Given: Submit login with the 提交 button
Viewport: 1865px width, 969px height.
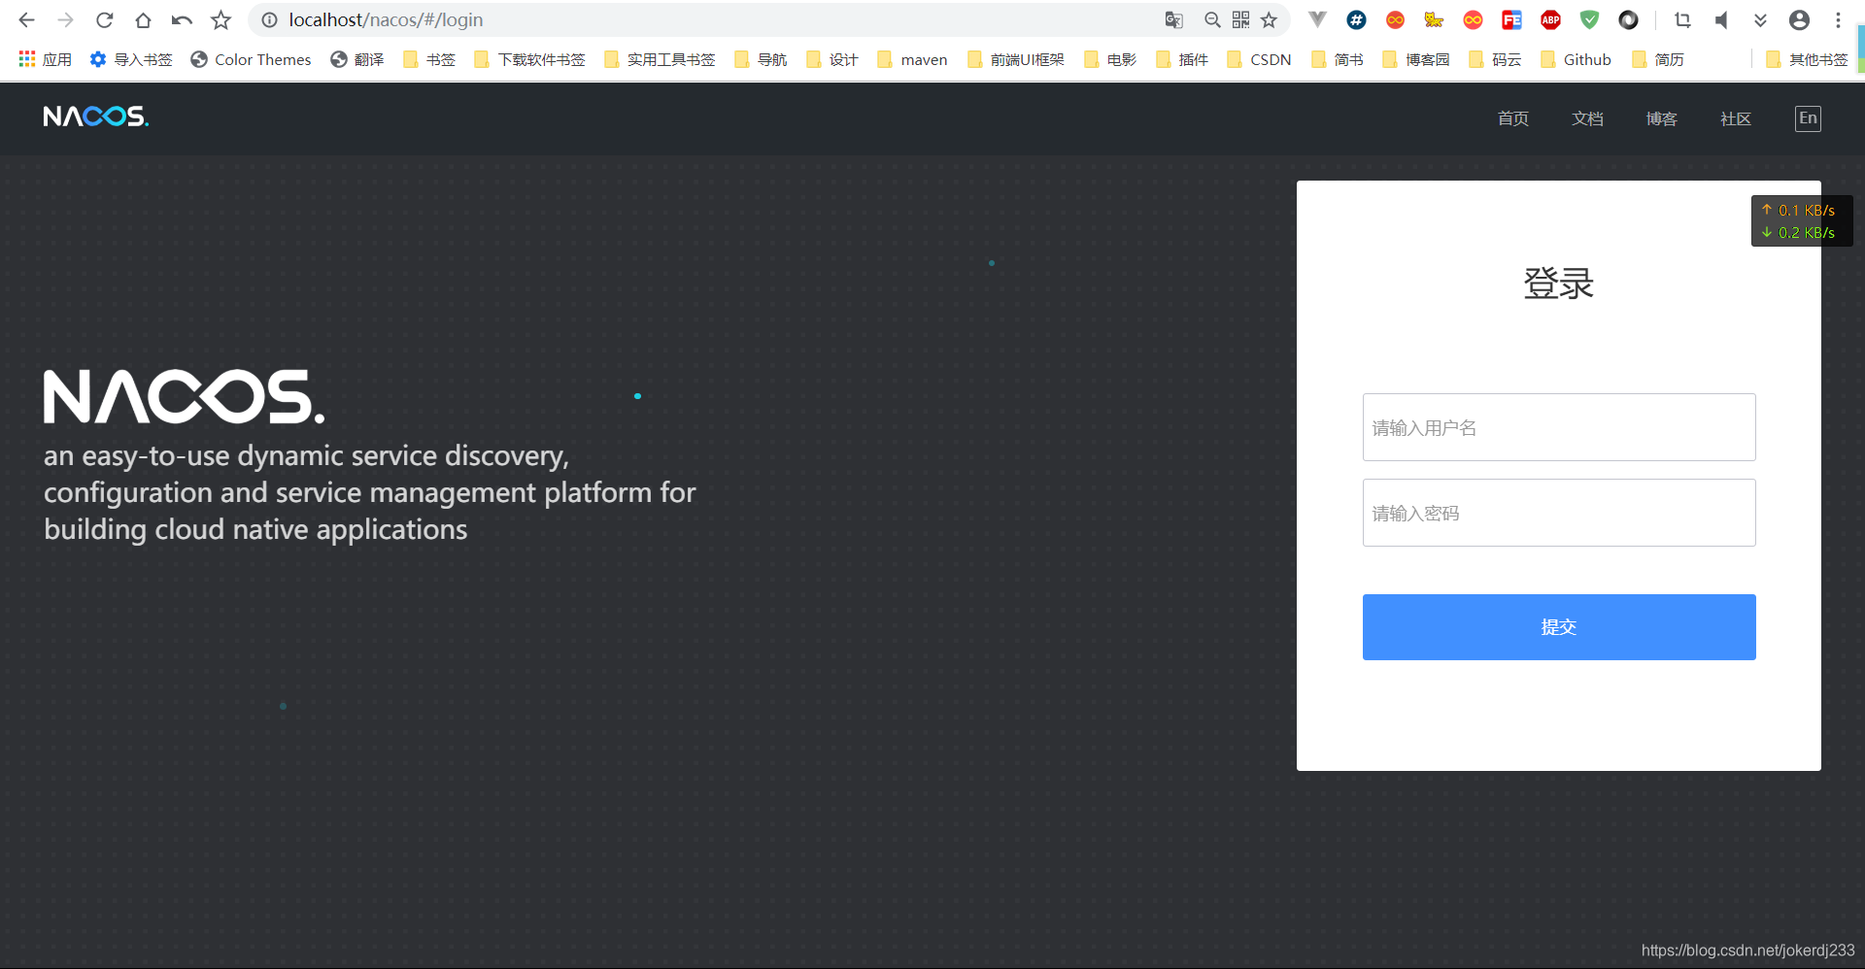Looking at the screenshot, I should [x=1559, y=627].
